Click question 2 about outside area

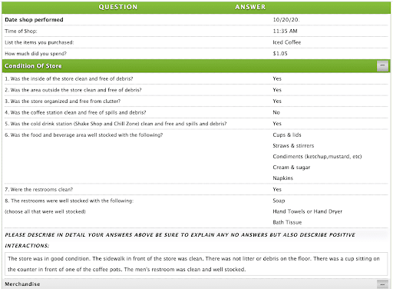click(73, 90)
